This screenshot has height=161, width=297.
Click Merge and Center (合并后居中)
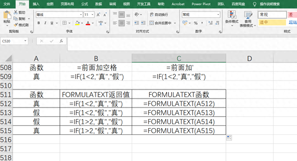click(x=160, y=23)
